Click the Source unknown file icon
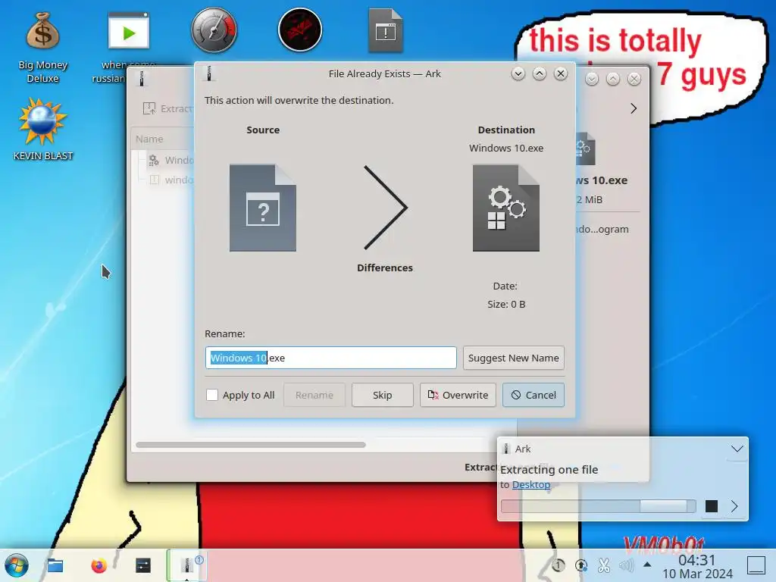 point(263,208)
